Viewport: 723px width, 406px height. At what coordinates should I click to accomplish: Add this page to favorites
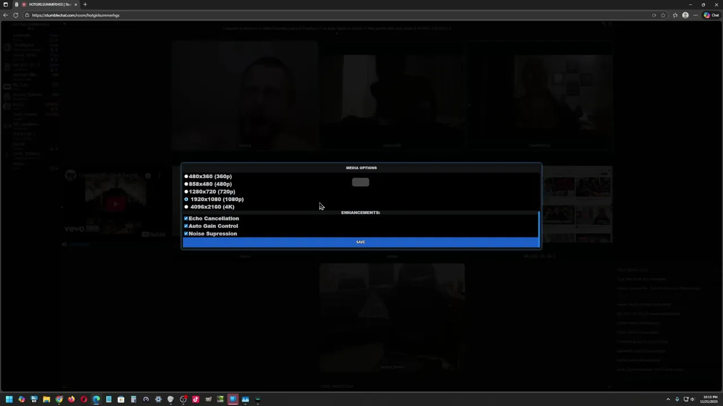pos(663,15)
